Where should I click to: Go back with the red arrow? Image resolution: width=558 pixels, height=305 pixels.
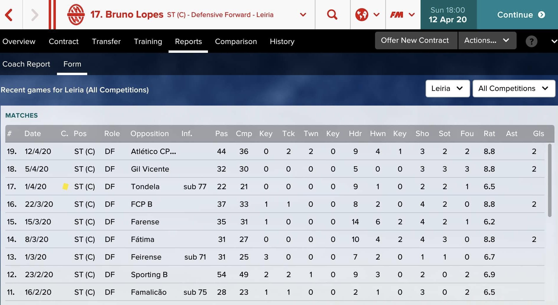(9, 15)
